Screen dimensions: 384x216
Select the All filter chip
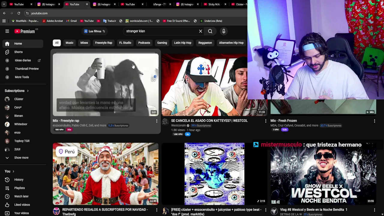[57, 43]
